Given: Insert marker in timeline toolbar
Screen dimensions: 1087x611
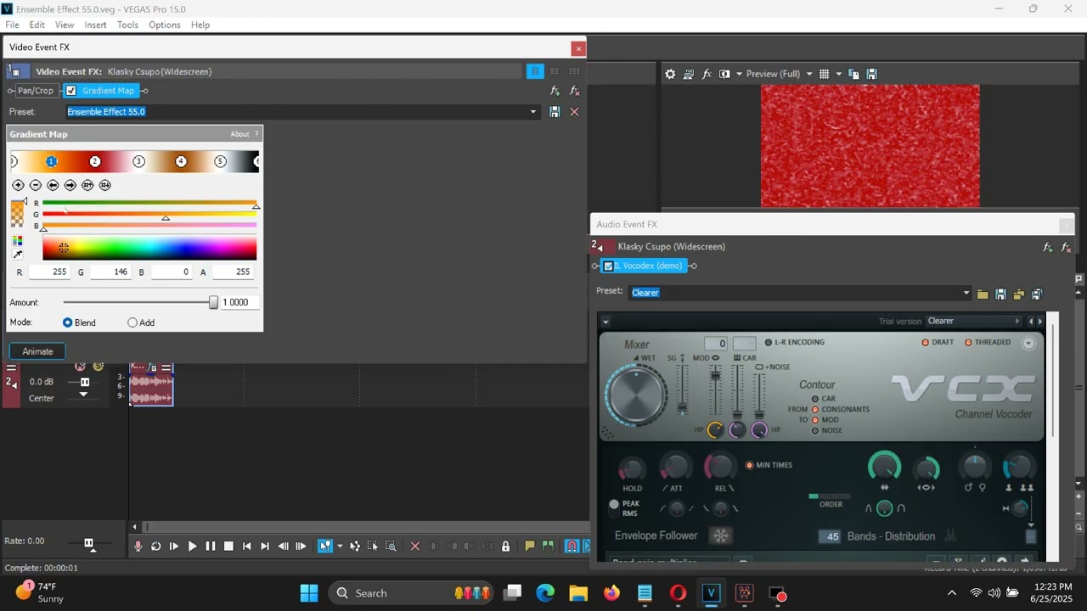Looking at the screenshot, I should [x=530, y=547].
